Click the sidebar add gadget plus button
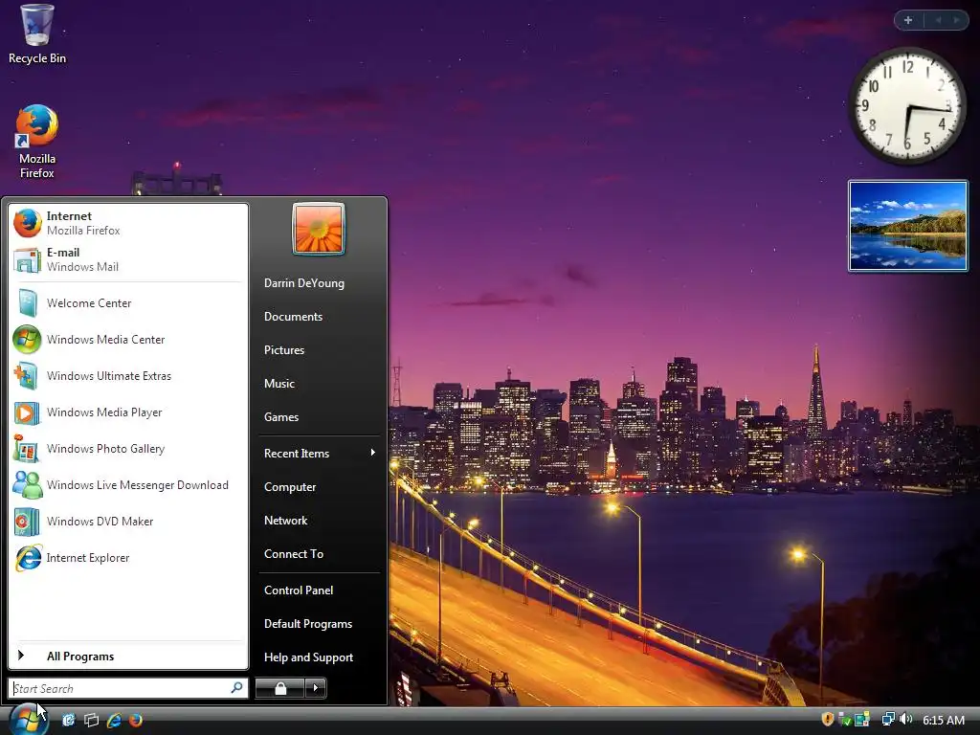This screenshot has width=980, height=735. pos(908,20)
